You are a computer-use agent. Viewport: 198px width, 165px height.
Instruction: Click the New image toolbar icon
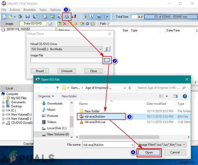tap(4, 17)
